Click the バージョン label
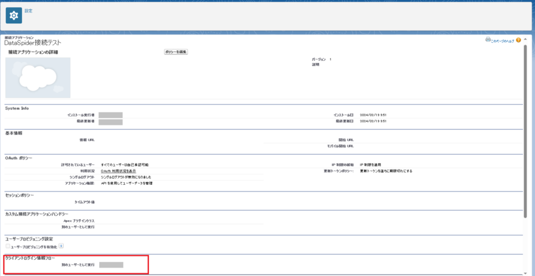This screenshot has width=535, height=276. click(x=319, y=59)
